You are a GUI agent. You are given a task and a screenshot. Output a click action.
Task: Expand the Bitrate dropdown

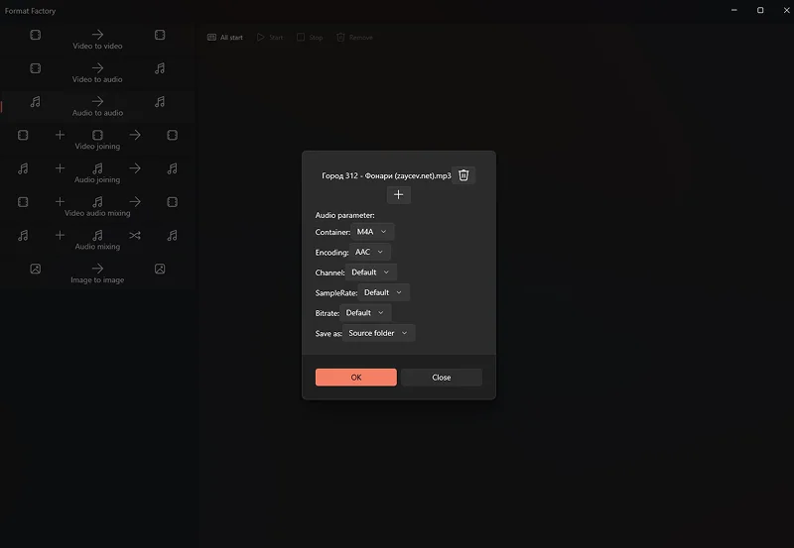point(365,312)
